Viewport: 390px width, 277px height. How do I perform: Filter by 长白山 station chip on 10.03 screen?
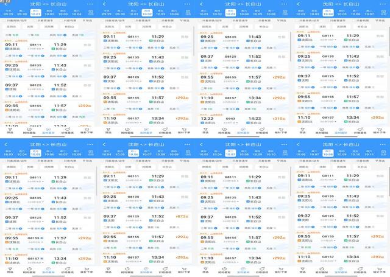(x=264, y=27)
